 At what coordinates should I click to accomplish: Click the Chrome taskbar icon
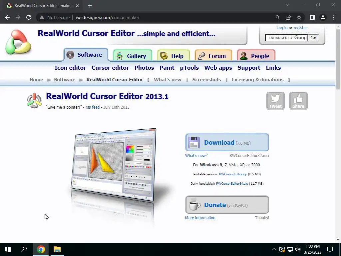(41, 249)
